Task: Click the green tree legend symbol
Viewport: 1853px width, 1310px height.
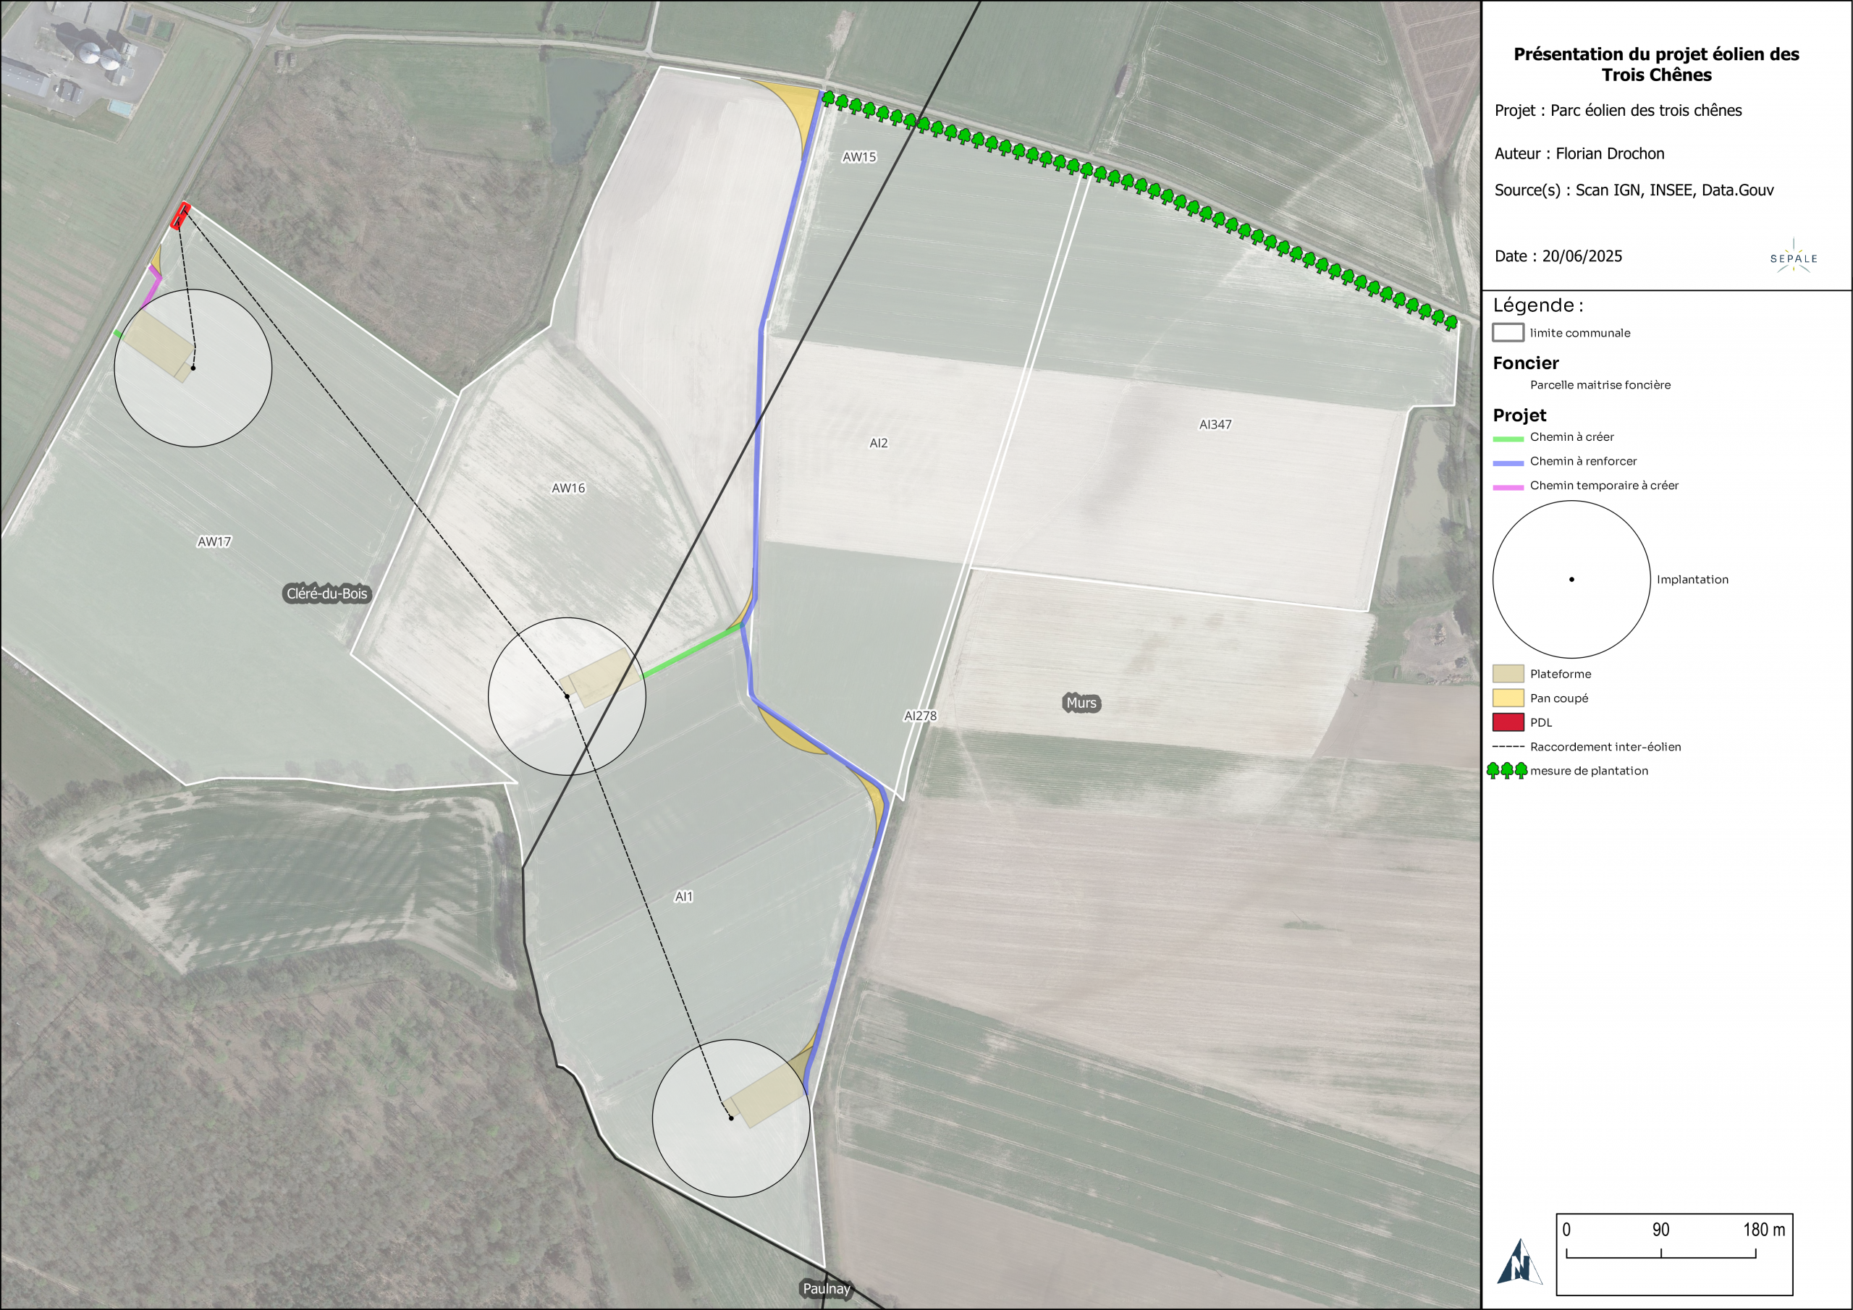Action: [1506, 770]
